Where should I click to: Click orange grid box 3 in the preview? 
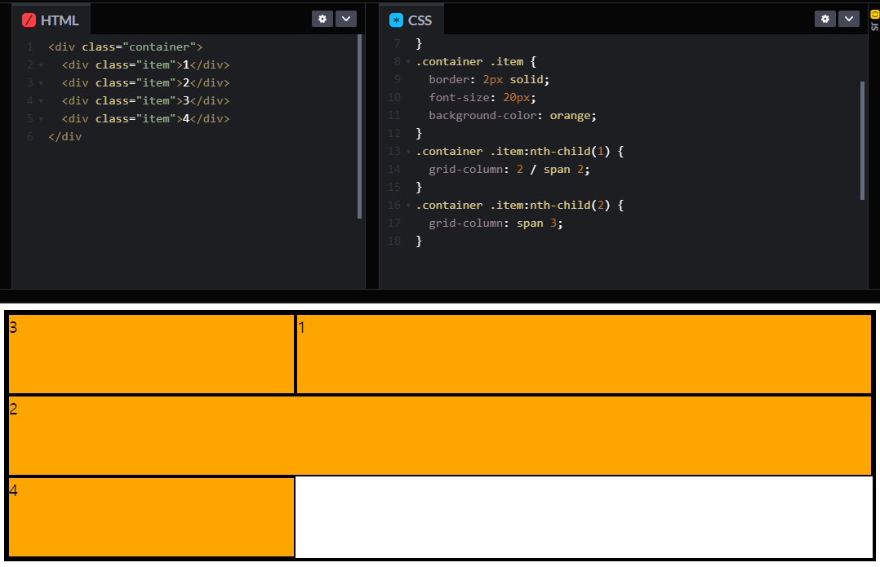click(x=152, y=354)
